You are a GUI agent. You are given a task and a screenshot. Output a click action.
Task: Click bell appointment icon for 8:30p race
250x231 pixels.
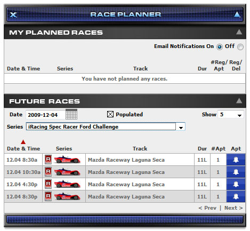236,196
